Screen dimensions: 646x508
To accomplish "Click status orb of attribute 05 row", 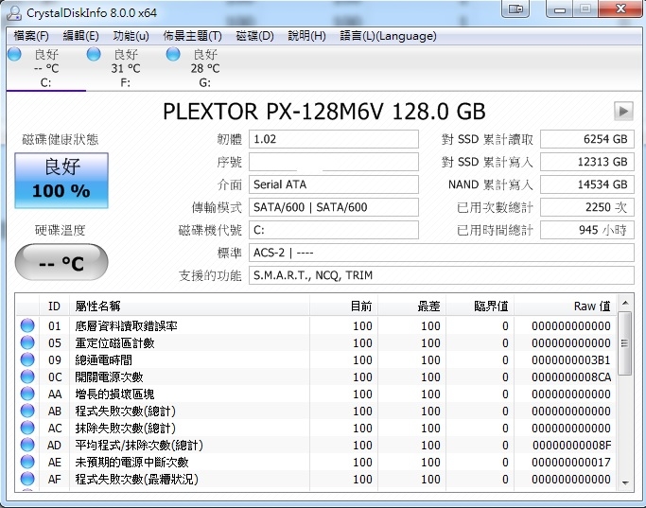I will (27, 342).
